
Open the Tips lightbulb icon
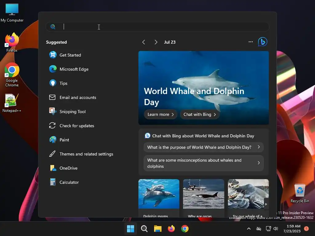(x=53, y=83)
